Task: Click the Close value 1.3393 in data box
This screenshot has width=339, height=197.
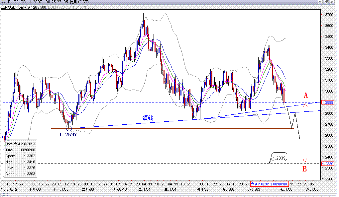Action: point(30,174)
